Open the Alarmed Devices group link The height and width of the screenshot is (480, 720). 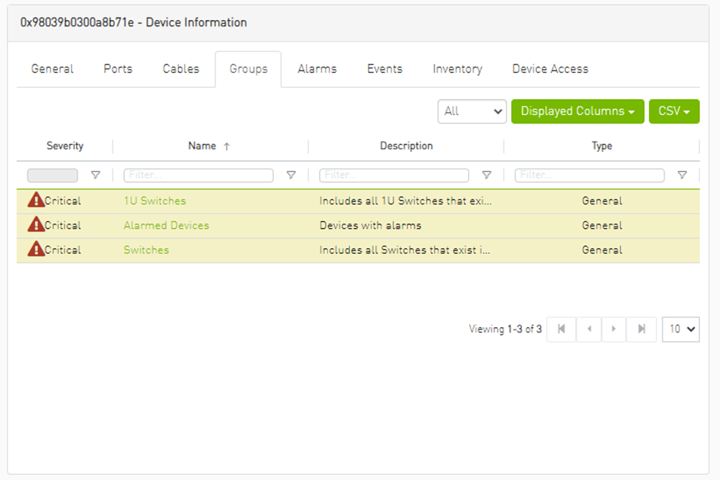[x=166, y=225]
